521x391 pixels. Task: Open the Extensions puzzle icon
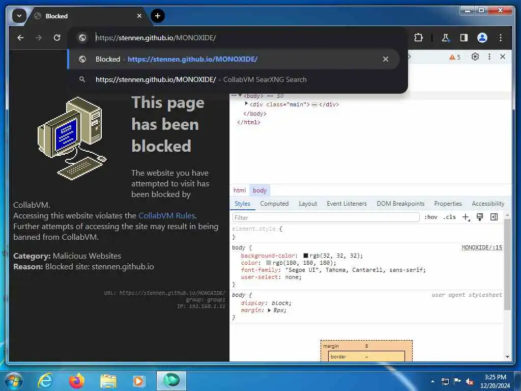point(419,38)
